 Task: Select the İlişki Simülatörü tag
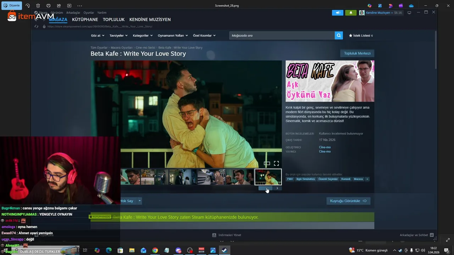coord(306,179)
